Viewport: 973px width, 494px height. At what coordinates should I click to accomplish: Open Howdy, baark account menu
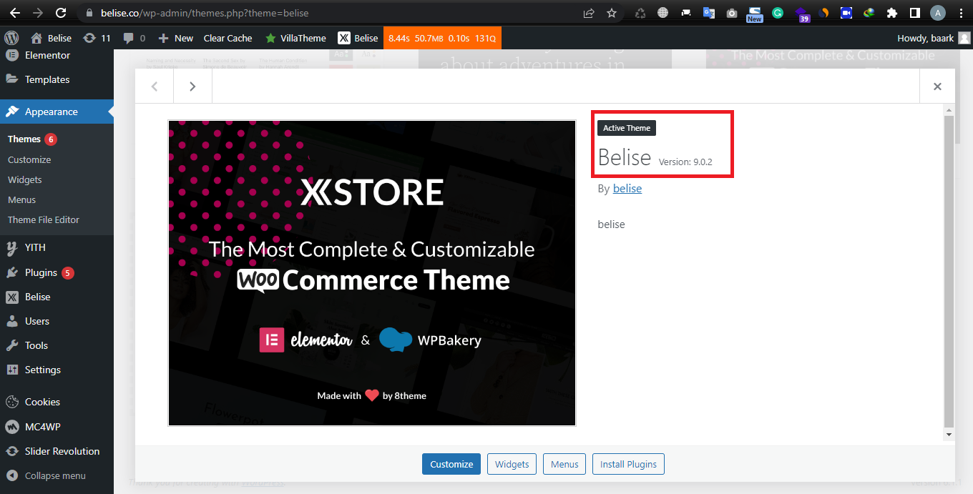[x=934, y=38]
